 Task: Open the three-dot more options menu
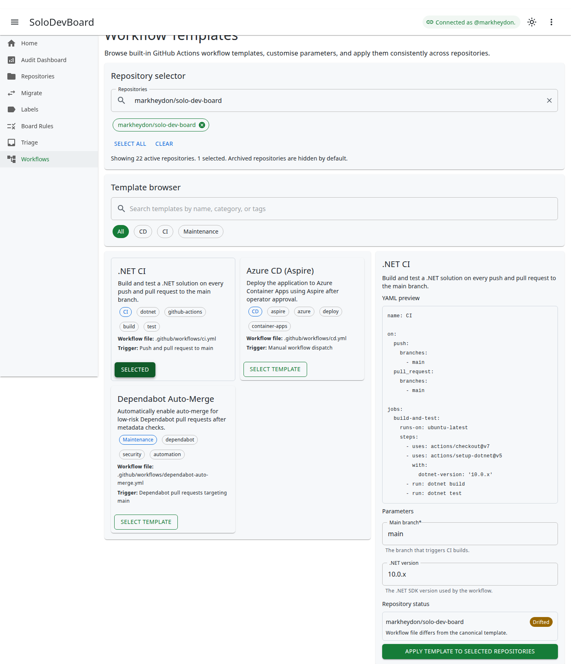click(551, 22)
